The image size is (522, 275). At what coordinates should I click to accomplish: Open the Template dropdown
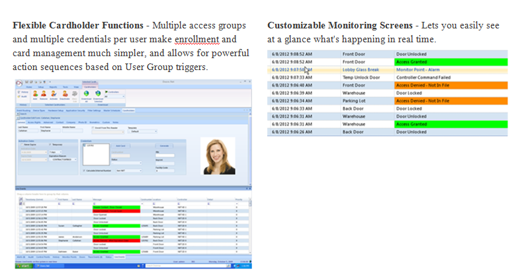tap(144, 131)
